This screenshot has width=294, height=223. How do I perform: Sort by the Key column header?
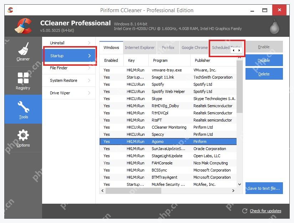(136, 60)
